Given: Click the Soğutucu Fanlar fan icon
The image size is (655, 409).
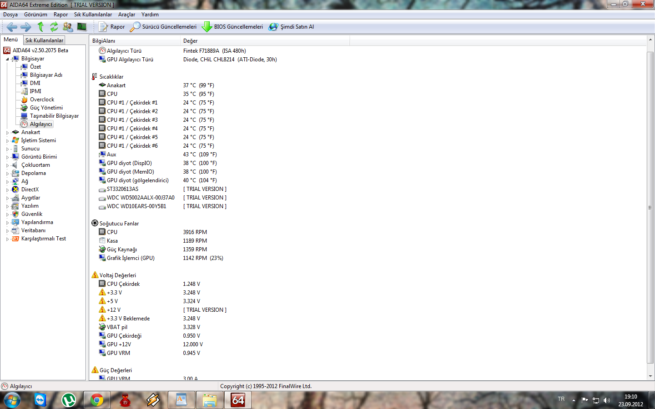Looking at the screenshot, I should (95, 223).
